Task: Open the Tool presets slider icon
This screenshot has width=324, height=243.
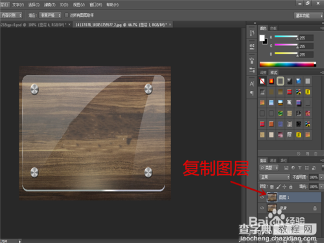Action: click(x=252, y=70)
